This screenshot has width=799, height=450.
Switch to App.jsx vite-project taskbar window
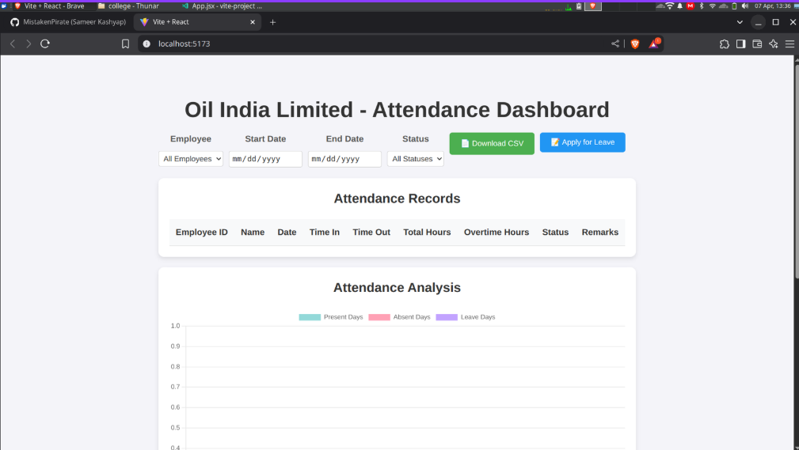point(222,6)
